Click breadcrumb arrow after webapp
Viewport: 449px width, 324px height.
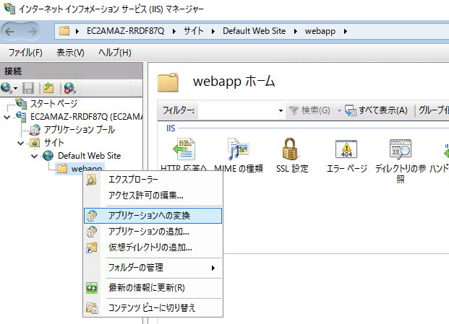[x=346, y=31]
